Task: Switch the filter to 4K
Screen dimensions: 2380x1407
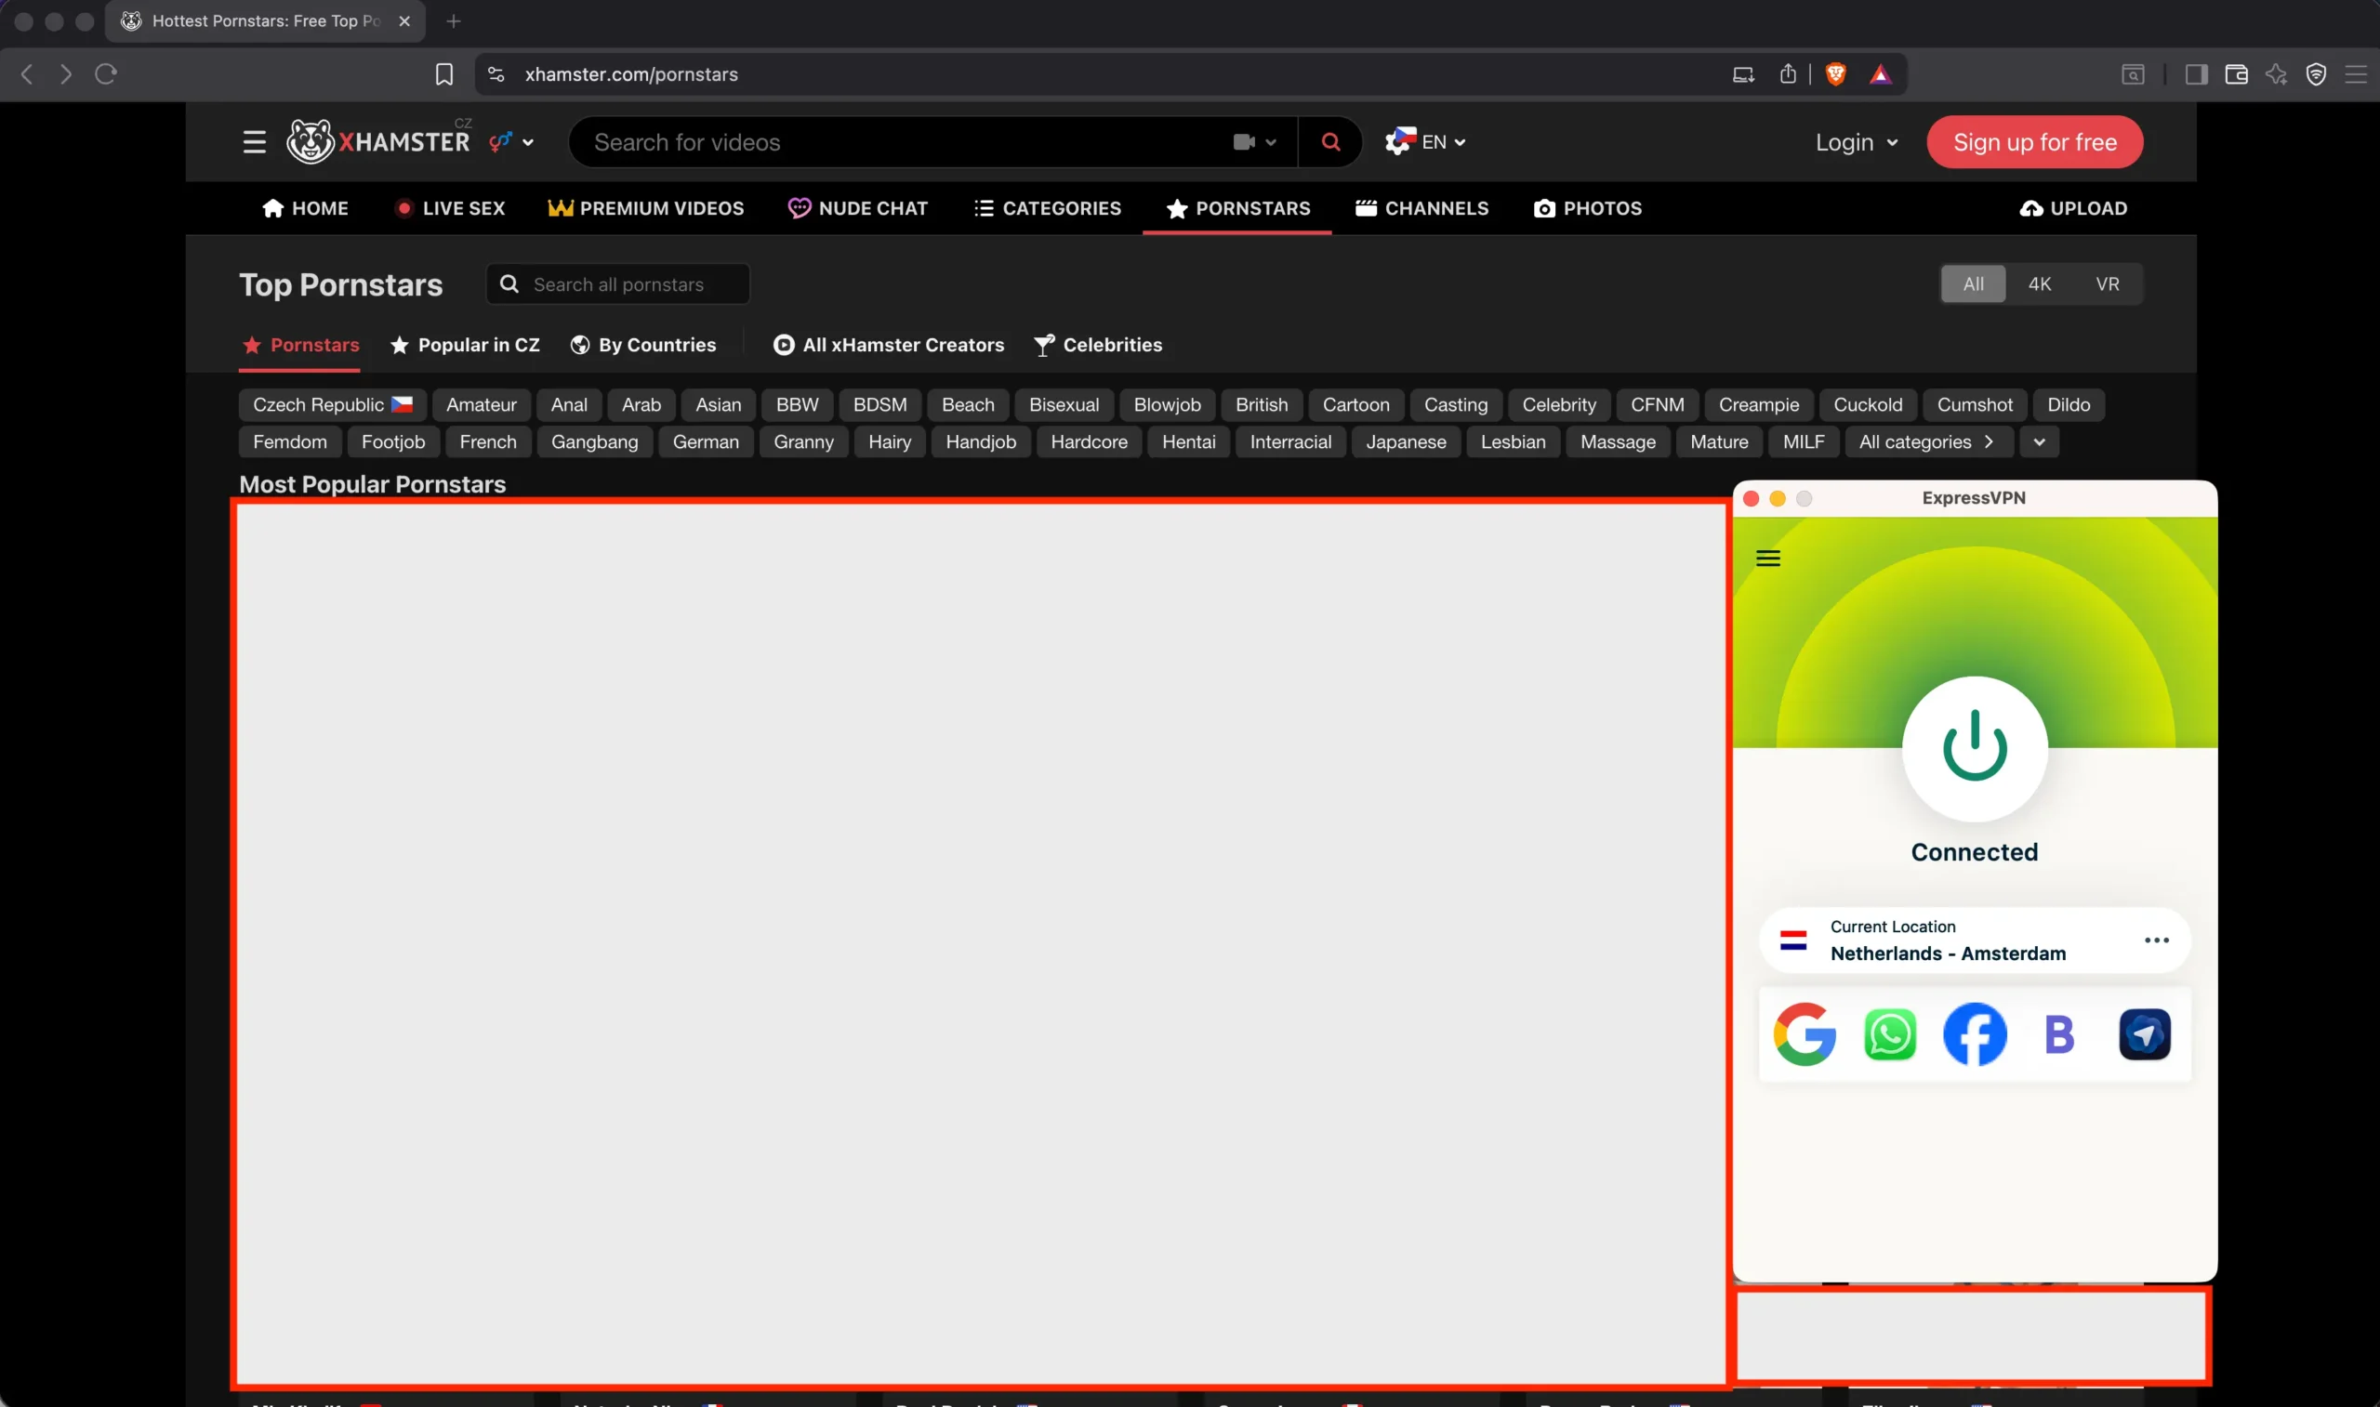Action: point(2041,283)
